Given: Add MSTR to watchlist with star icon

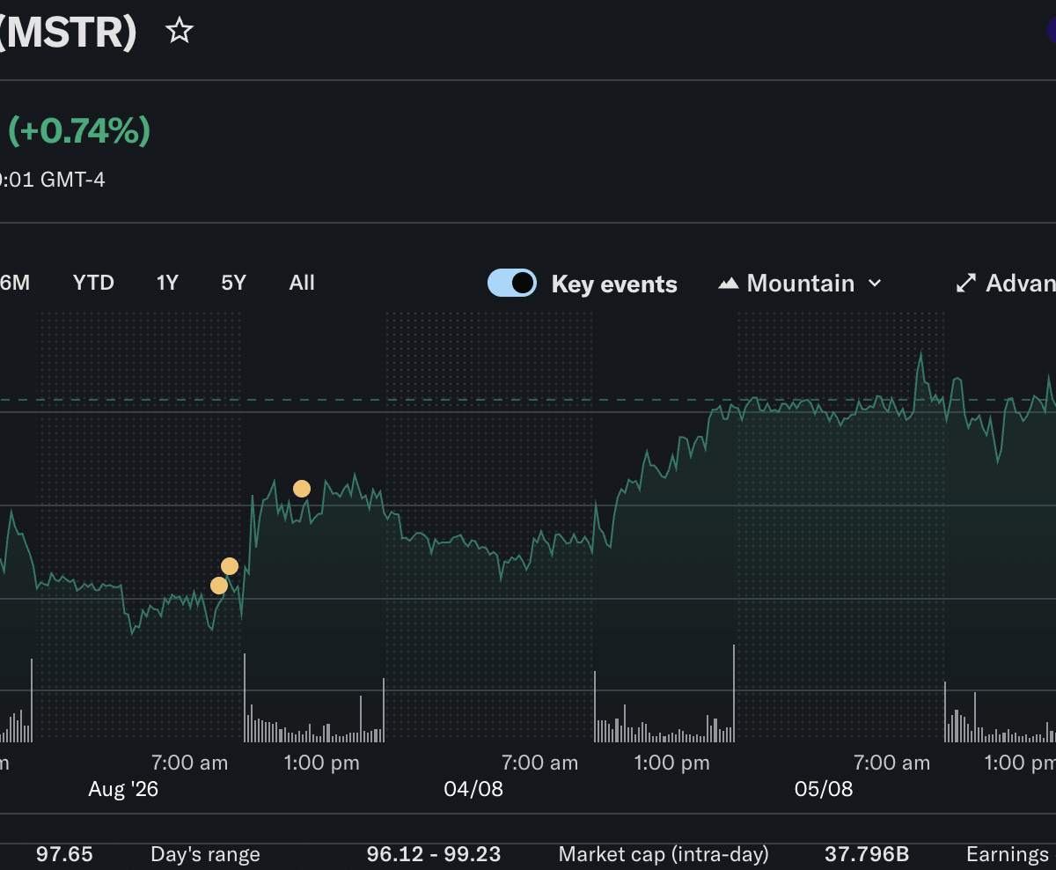Looking at the screenshot, I should coord(180,31).
